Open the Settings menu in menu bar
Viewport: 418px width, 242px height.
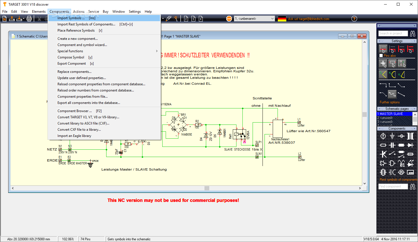point(135,12)
